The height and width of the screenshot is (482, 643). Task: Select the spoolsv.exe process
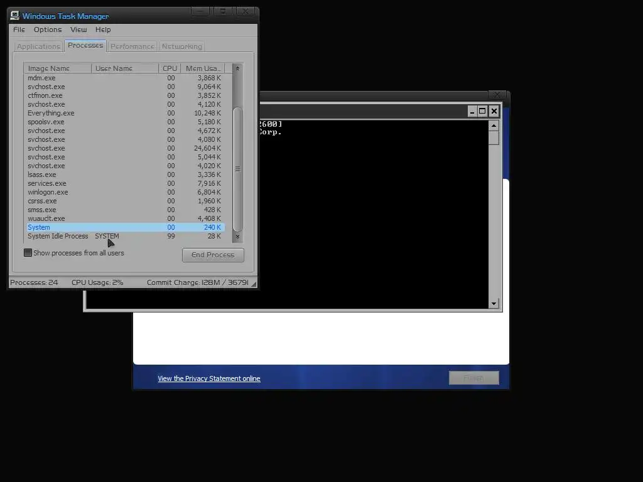tap(124, 122)
